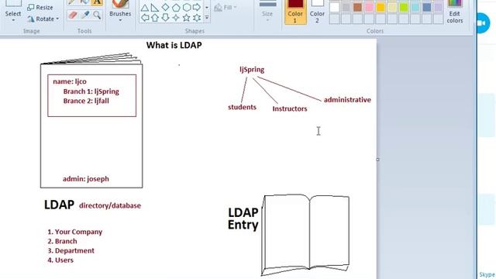The width and height of the screenshot is (496, 279).
Task: Click the 'ljSpring' tree root label
Action: 252,70
